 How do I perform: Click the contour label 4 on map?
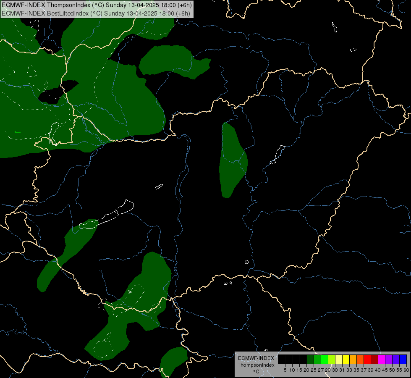[130, 292]
